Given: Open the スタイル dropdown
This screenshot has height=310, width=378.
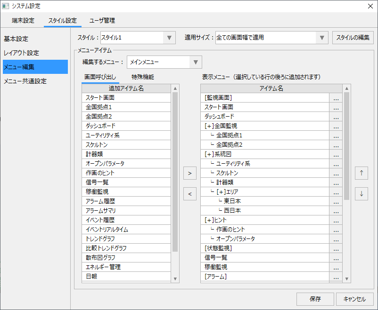Looking at the screenshot, I should (x=169, y=38).
